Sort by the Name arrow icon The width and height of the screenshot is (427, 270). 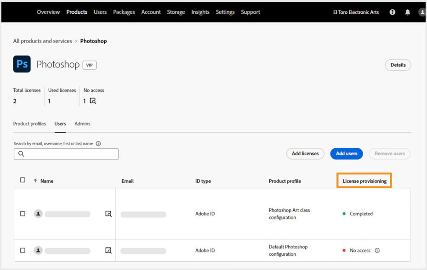pyautogui.click(x=35, y=181)
